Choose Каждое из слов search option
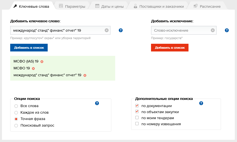Image resolution: width=237 pixels, height=142 pixels. pos(16,113)
